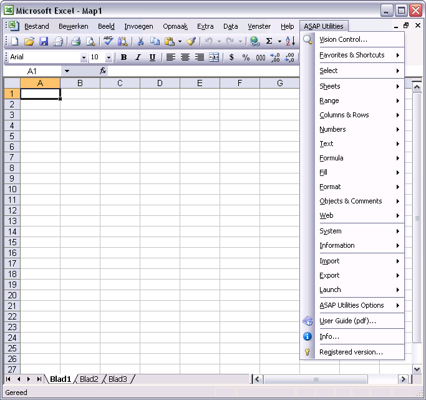Open the AutoSum functions dropdown arrow

coord(279,42)
